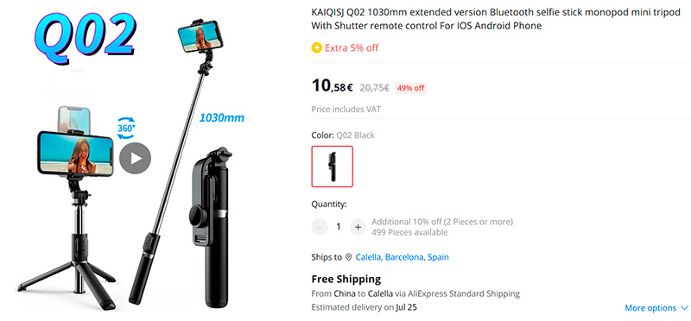Click the Free Shipping heading
The height and width of the screenshot is (321, 691).
[x=346, y=279]
